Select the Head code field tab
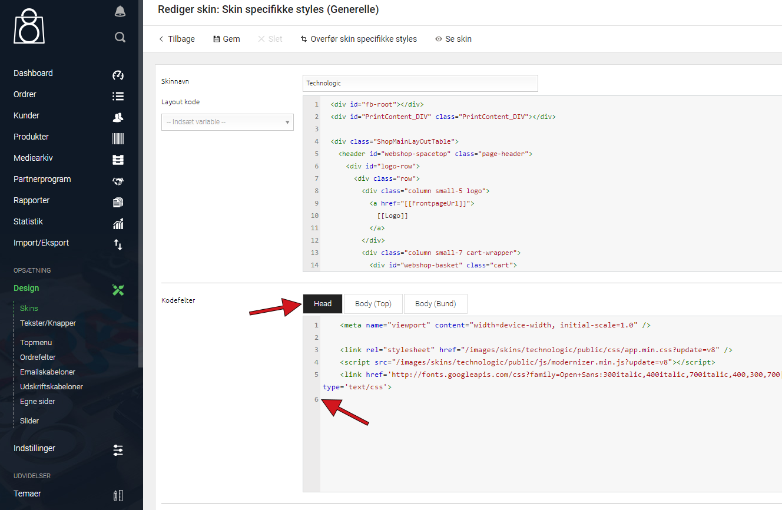This screenshot has height=510, width=782. point(323,304)
